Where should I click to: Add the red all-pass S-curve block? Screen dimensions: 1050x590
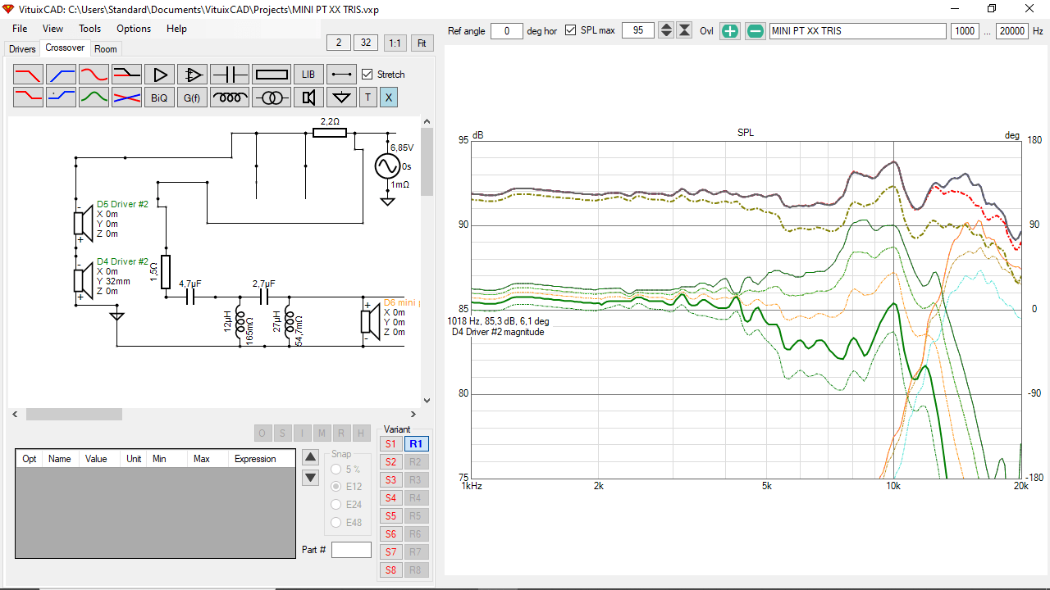(94, 75)
